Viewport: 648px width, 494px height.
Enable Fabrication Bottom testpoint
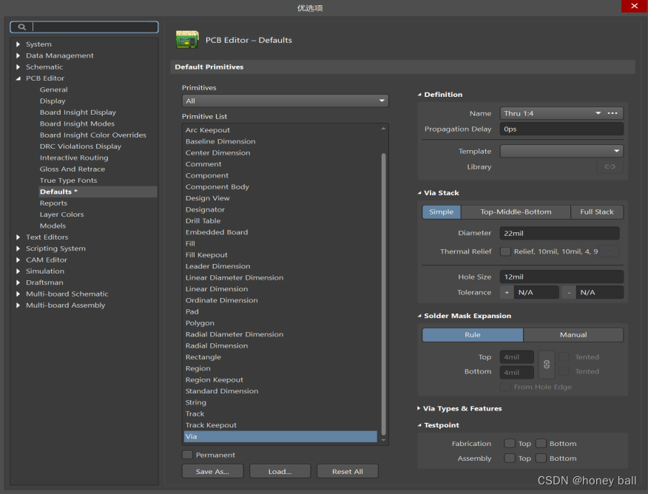541,444
